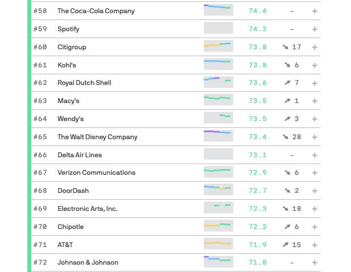This screenshot has height=272, width=351.
Task: Click the Citigroup trend sparkline chart
Action: [218, 46]
